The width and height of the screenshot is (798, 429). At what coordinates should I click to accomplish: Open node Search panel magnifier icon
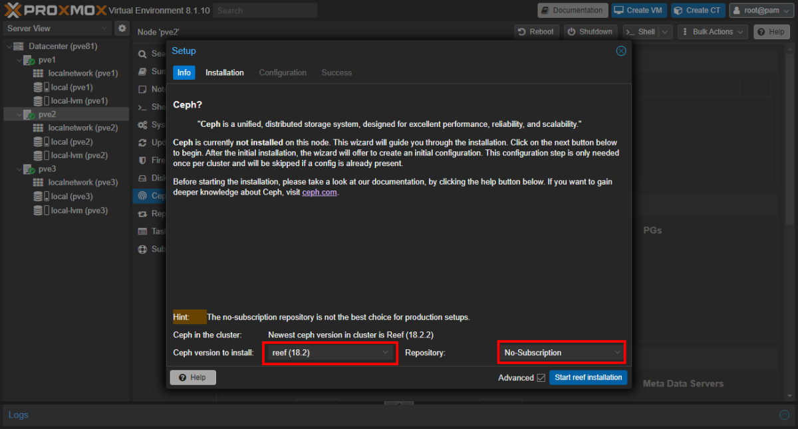pyautogui.click(x=142, y=54)
